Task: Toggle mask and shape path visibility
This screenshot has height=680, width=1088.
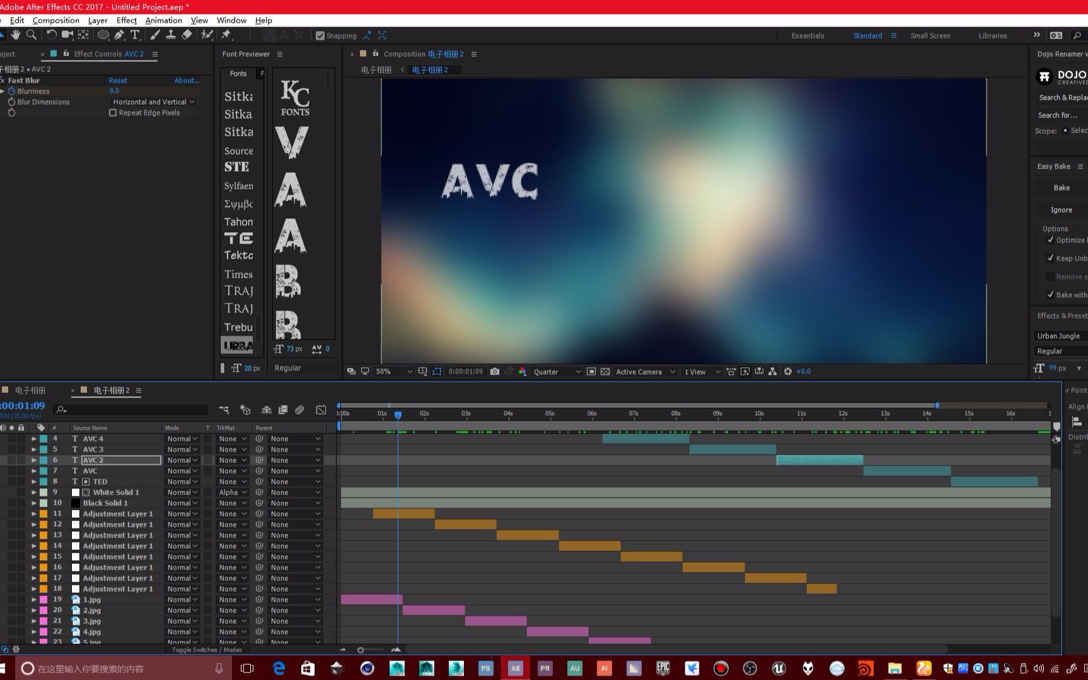Action: [x=437, y=372]
